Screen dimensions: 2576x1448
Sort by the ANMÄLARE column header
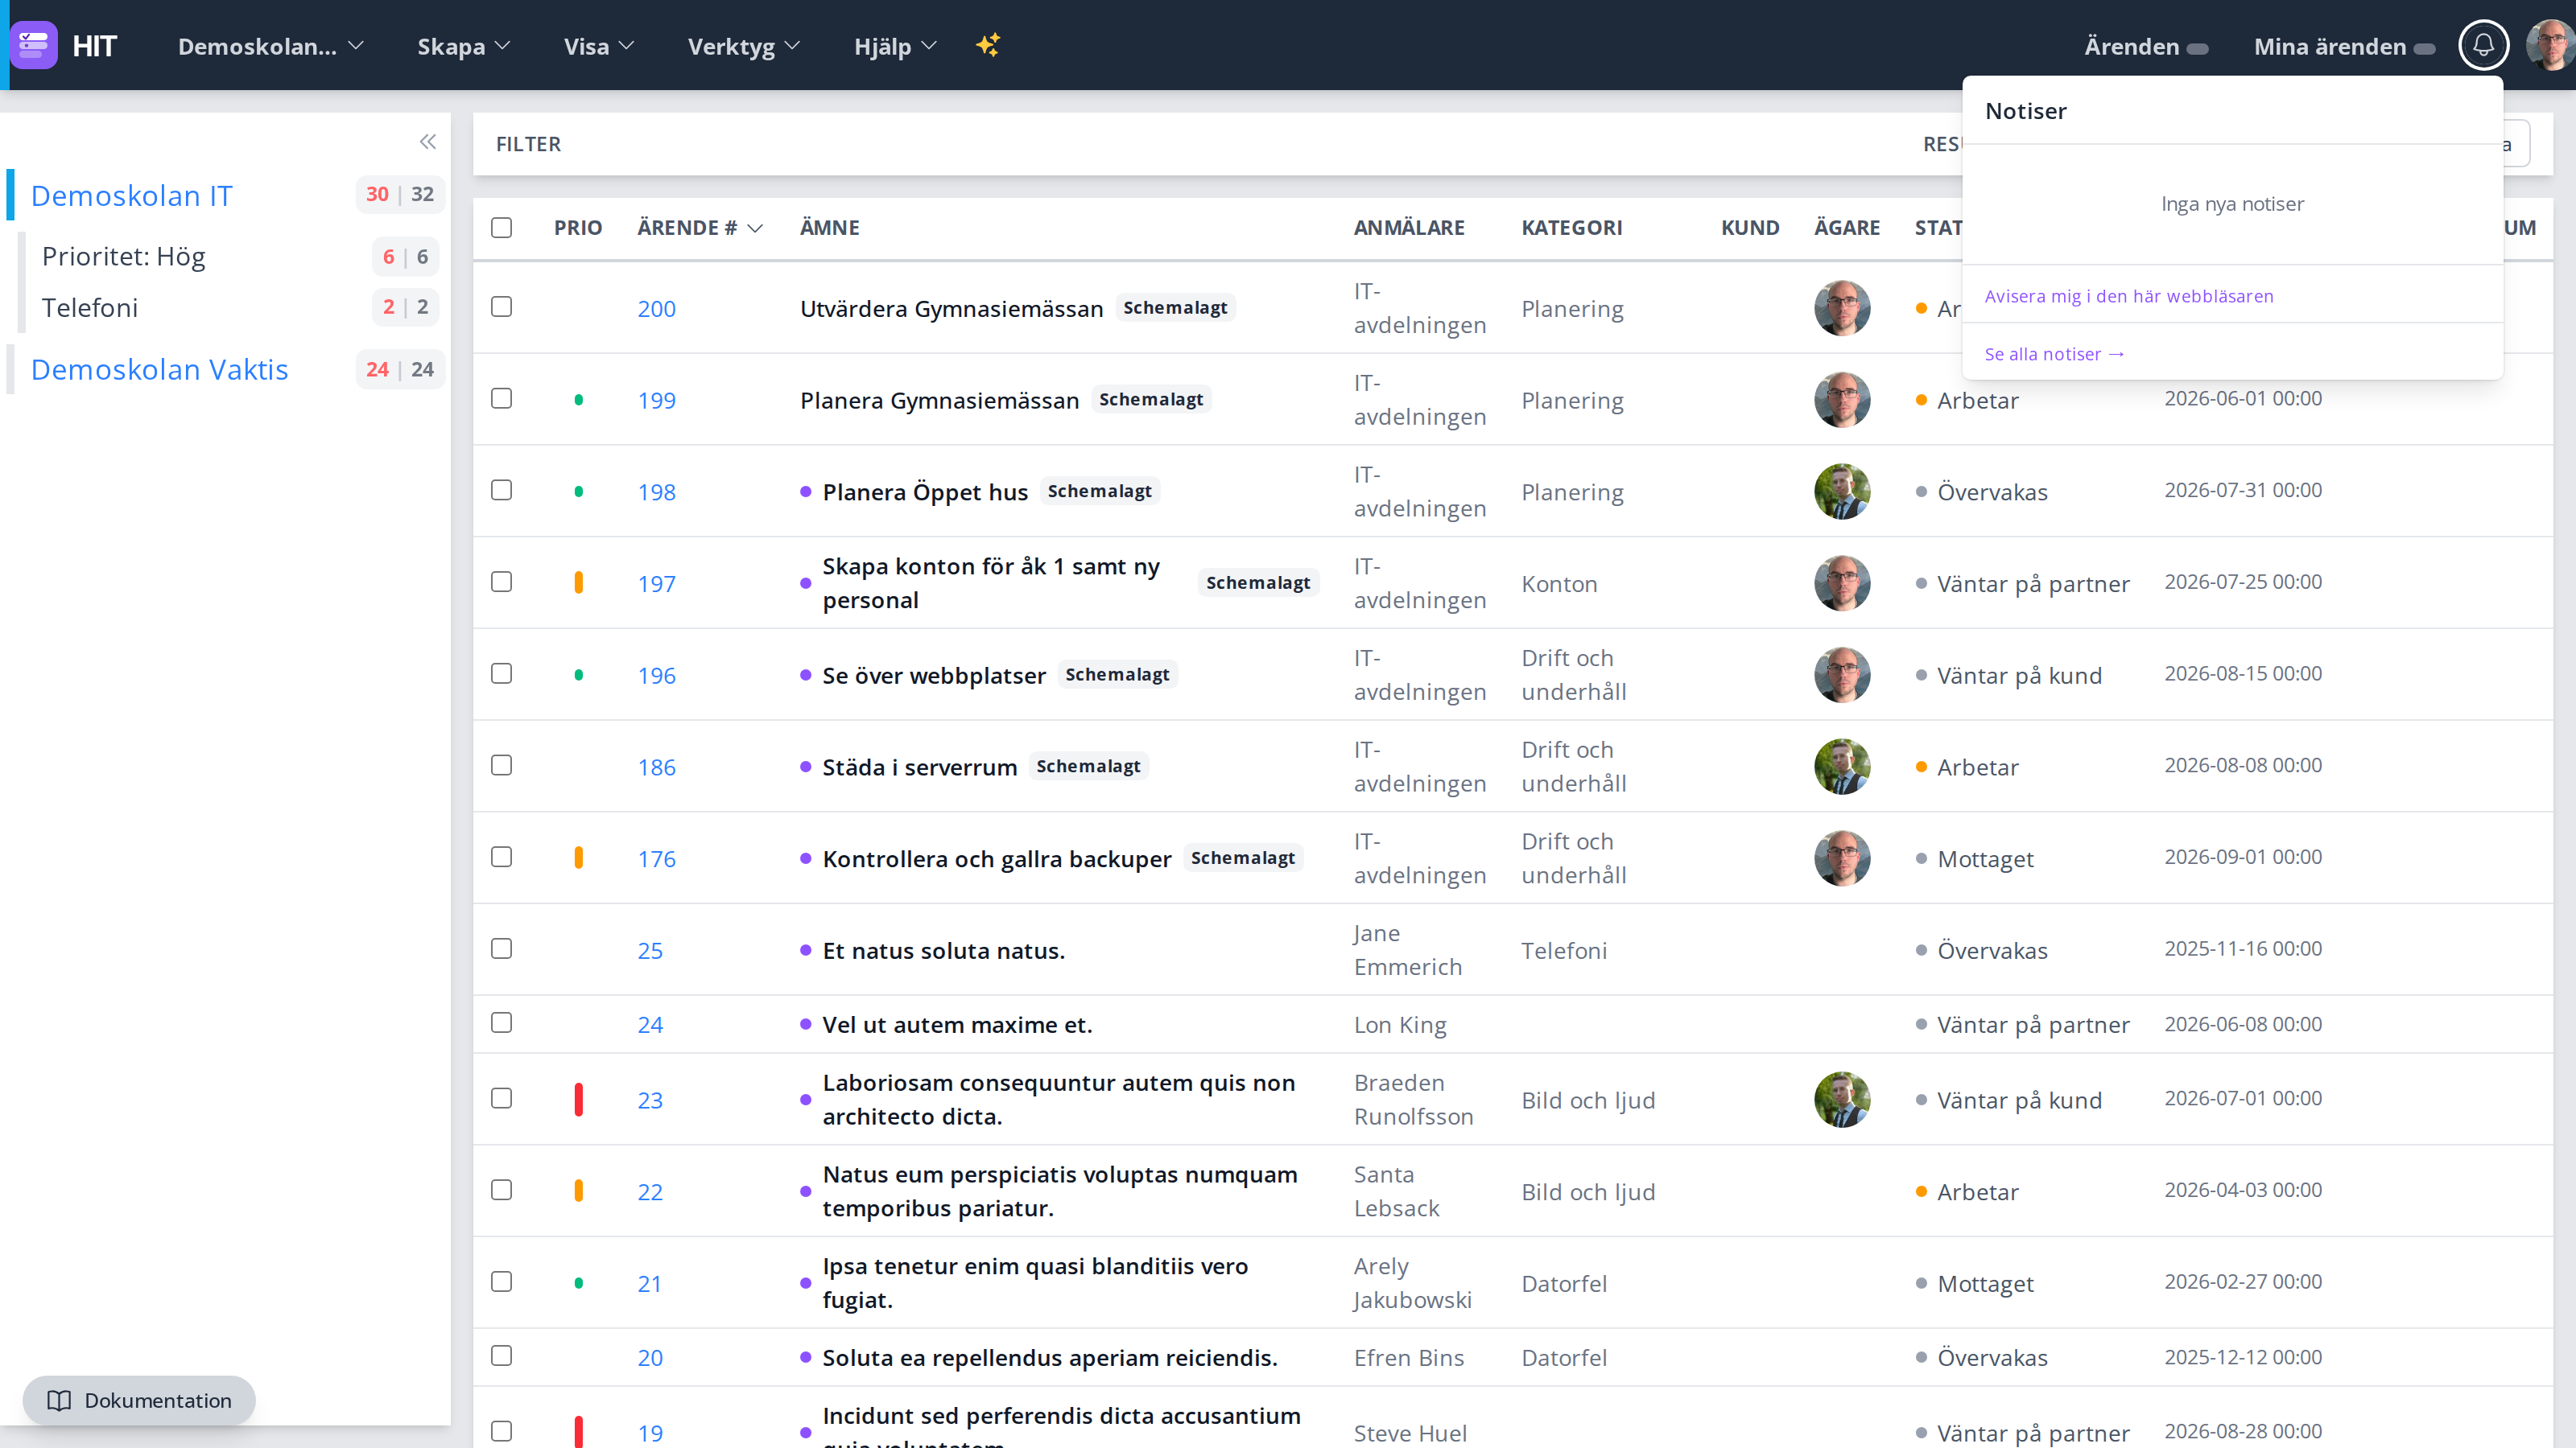[x=1408, y=228]
